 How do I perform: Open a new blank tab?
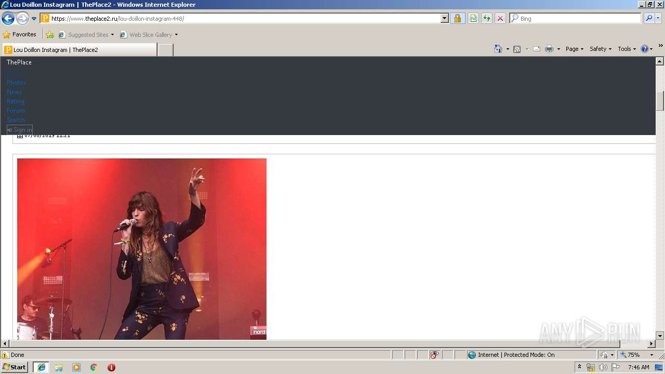pyautogui.click(x=165, y=50)
